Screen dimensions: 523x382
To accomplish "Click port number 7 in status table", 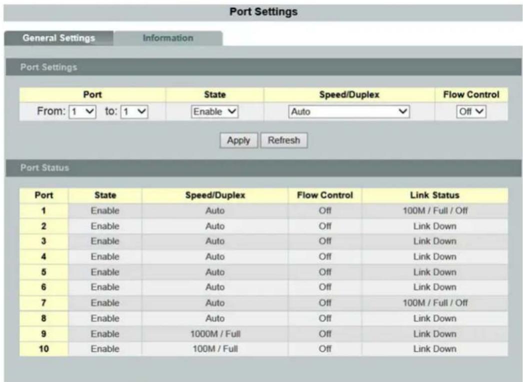I will pos(43,303).
